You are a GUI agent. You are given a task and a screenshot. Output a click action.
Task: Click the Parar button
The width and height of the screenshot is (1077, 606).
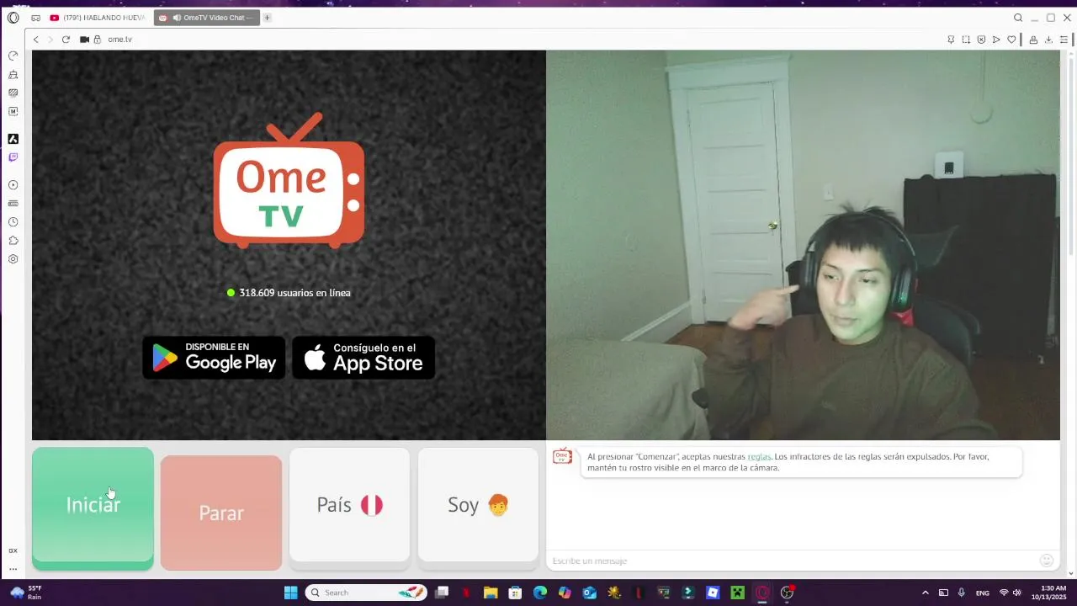coord(221,513)
